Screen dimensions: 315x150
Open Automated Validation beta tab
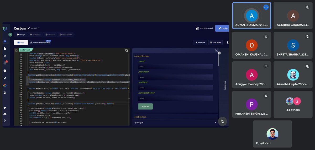click(40, 42)
